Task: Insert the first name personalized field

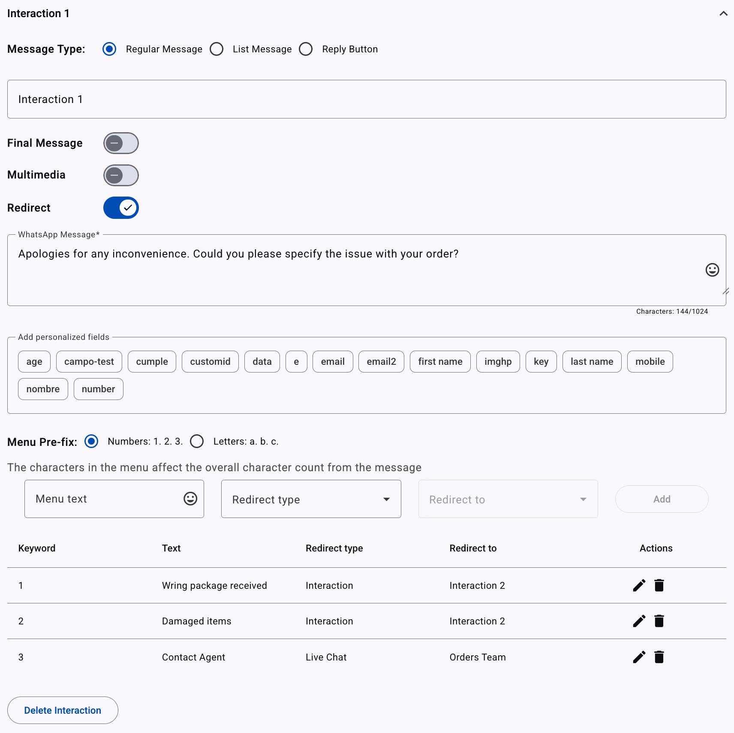Action: [x=440, y=361]
